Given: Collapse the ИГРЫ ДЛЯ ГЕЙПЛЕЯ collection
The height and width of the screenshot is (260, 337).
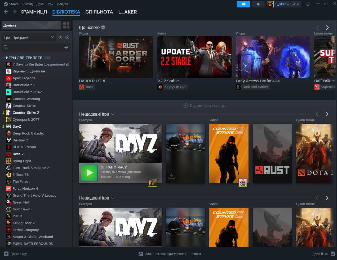Looking at the screenshot, I should coord(3,58).
